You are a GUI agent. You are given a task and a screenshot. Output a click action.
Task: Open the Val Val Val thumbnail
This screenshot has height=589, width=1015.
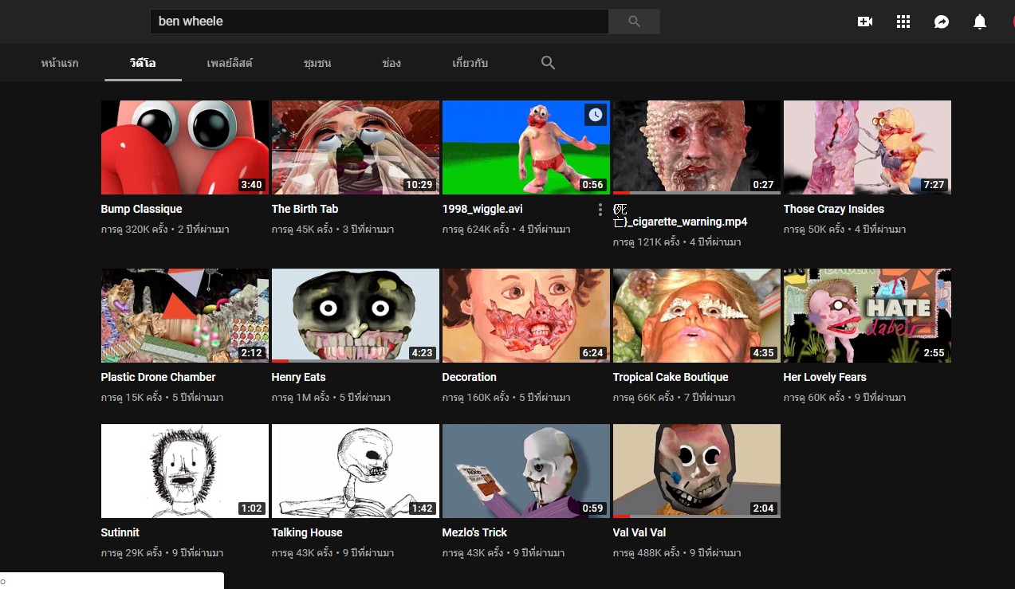click(x=697, y=471)
